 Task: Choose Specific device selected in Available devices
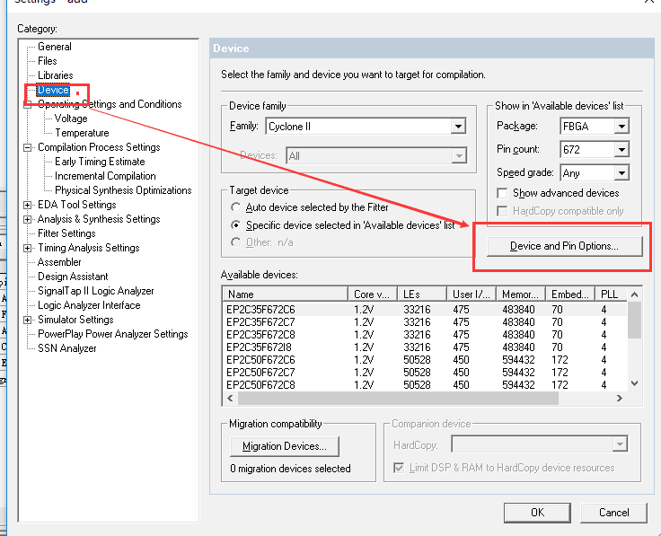[236, 225]
